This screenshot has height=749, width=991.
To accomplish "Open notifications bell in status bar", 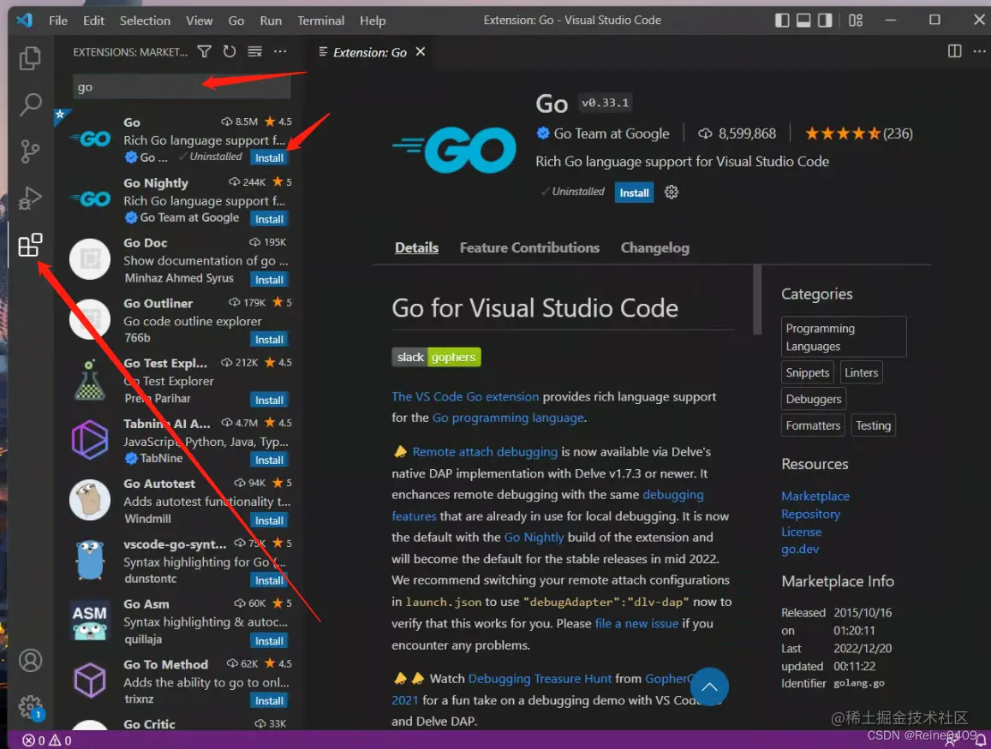I will (x=980, y=740).
